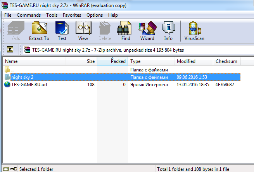Viewport: 254px width, 172px height.
Task: Sort by the Size column header
Action: coord(81,61)
